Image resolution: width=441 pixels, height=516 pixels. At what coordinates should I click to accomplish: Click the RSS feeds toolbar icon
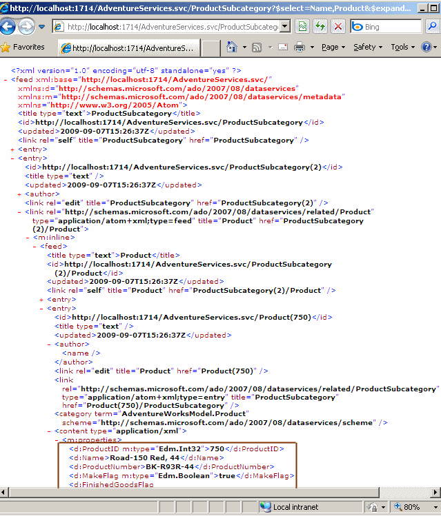[x=257, y=48]
